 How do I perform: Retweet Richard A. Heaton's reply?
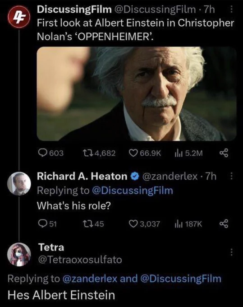pos(86,223)
